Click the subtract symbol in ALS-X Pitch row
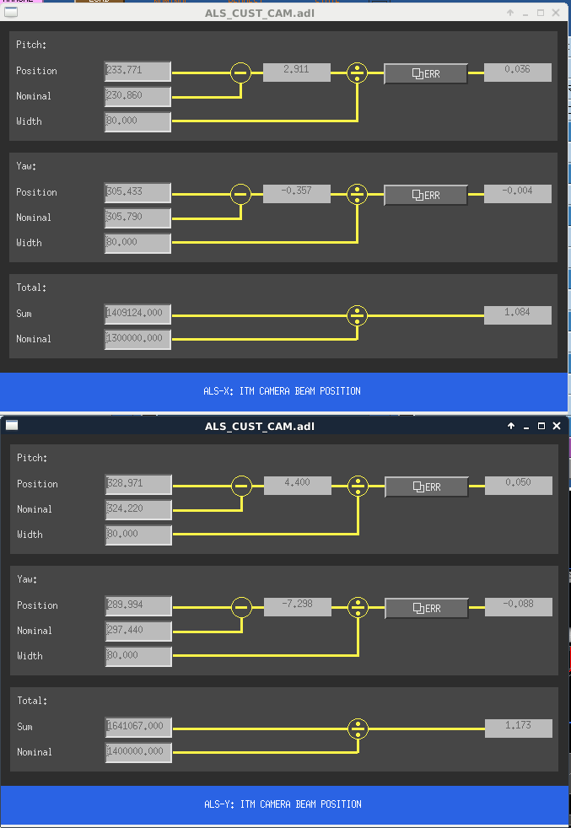This screenshot has width=571, height=828. [241, 73]
